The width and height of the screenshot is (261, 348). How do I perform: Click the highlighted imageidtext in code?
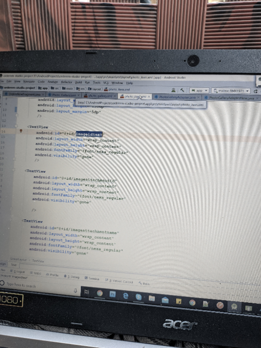pyautogui.click(x=89, y=134)
